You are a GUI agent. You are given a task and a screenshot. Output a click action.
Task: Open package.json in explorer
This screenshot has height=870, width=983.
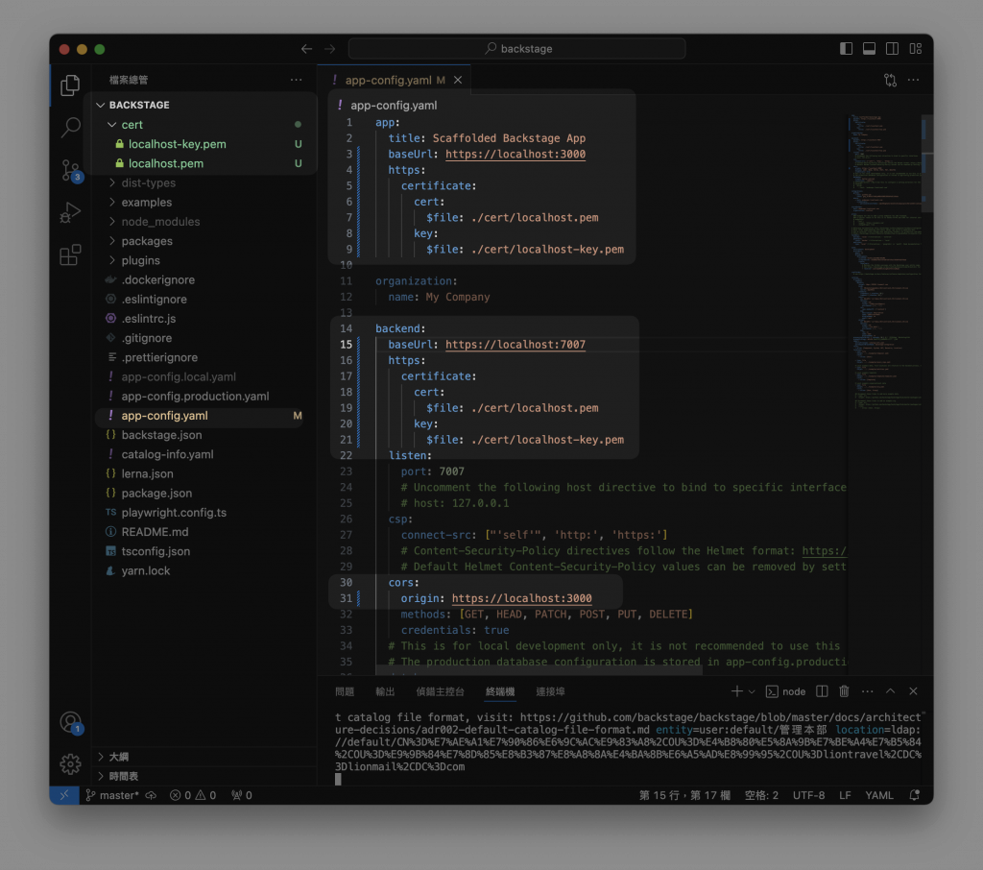click(x=204, y=493)
